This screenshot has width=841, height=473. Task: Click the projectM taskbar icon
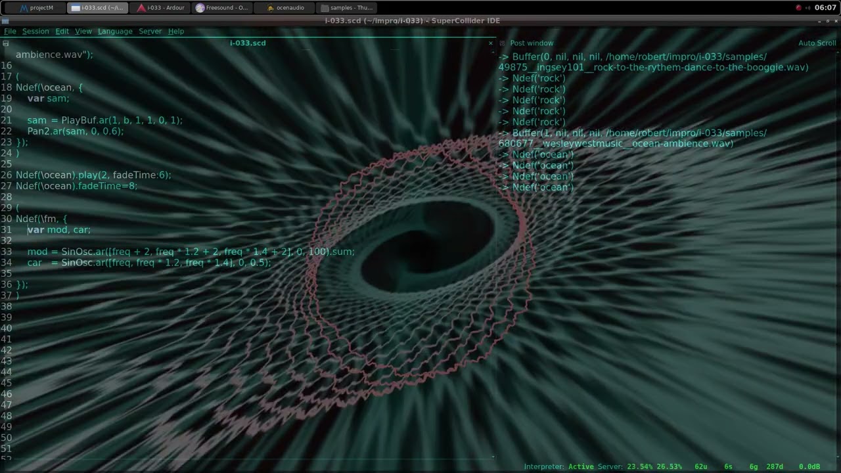24,8
